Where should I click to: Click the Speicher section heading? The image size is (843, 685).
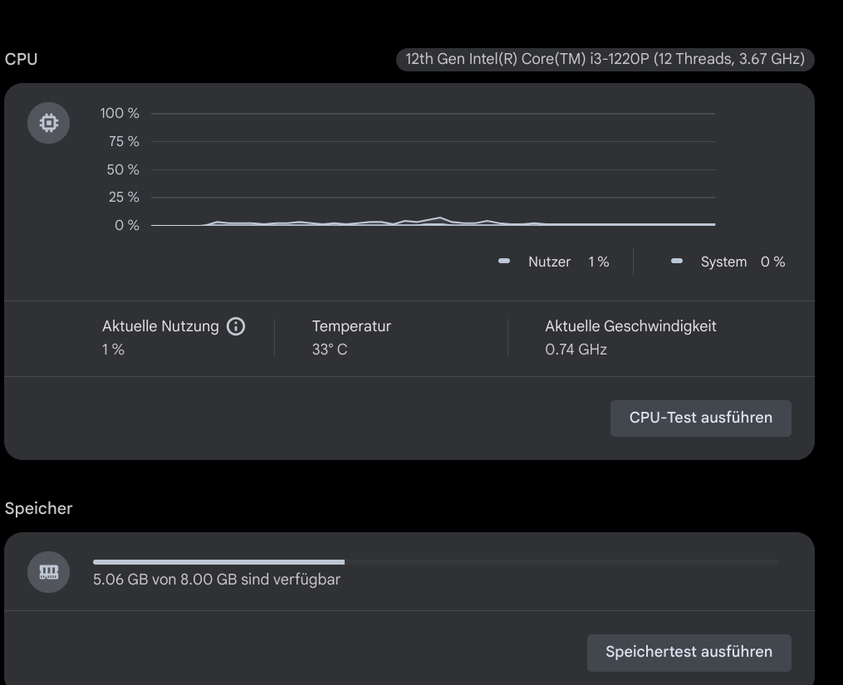tap(38, 509)
